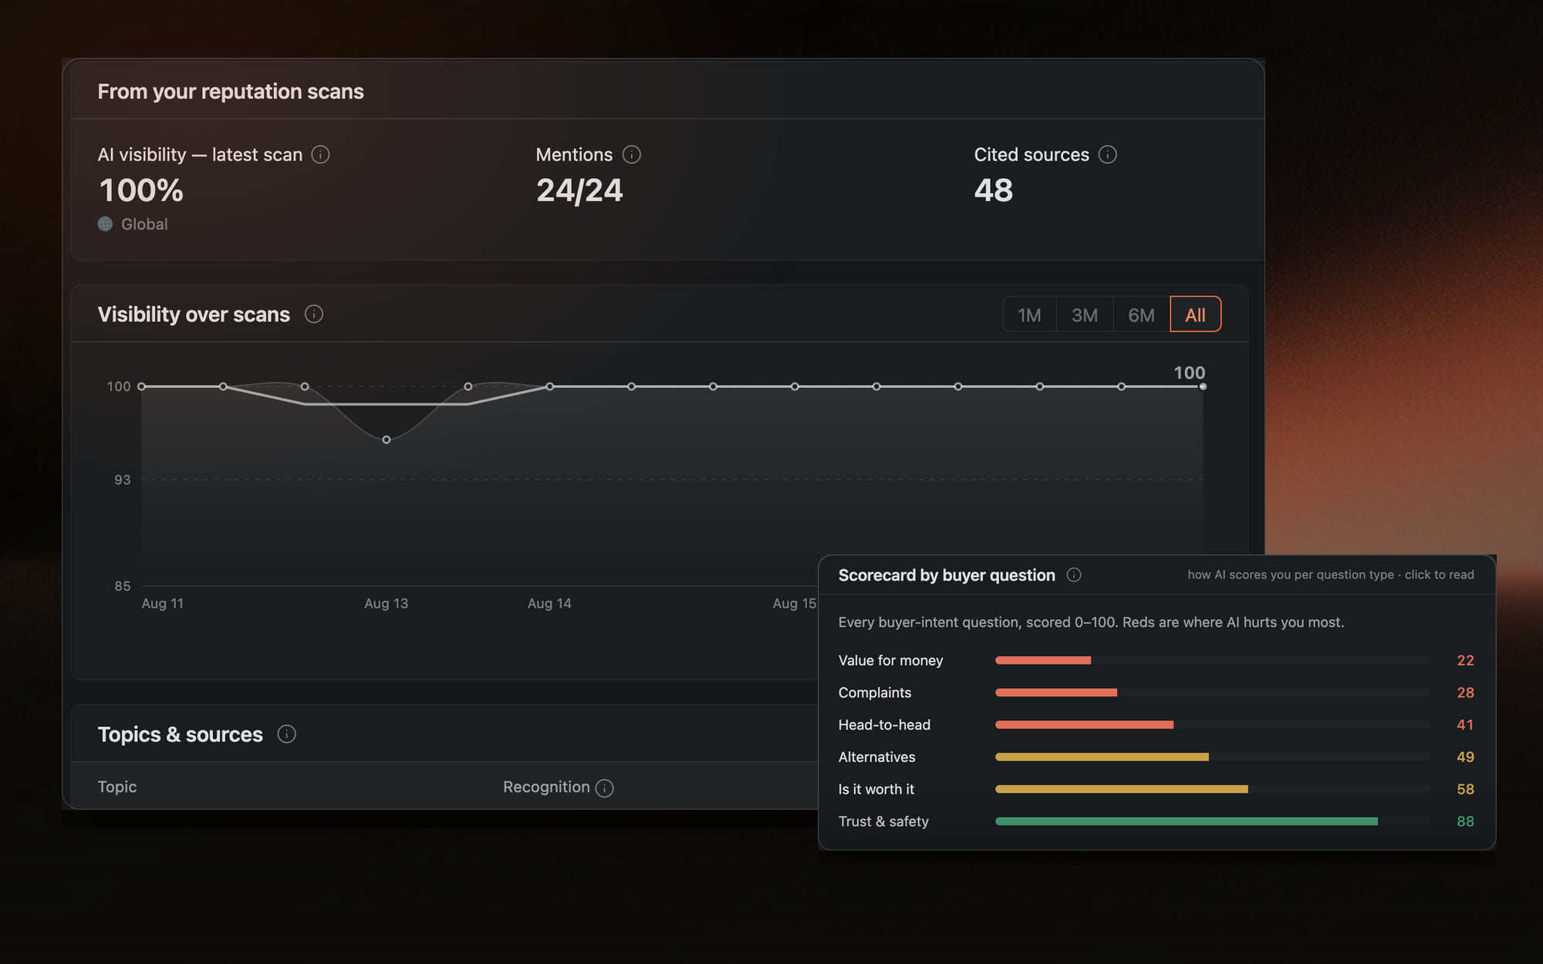Image resolution: width=1543 pixels, height=964 pixels.
Task: Click info icon beside Scorecard by buyer question
Action: (1073, 575)
